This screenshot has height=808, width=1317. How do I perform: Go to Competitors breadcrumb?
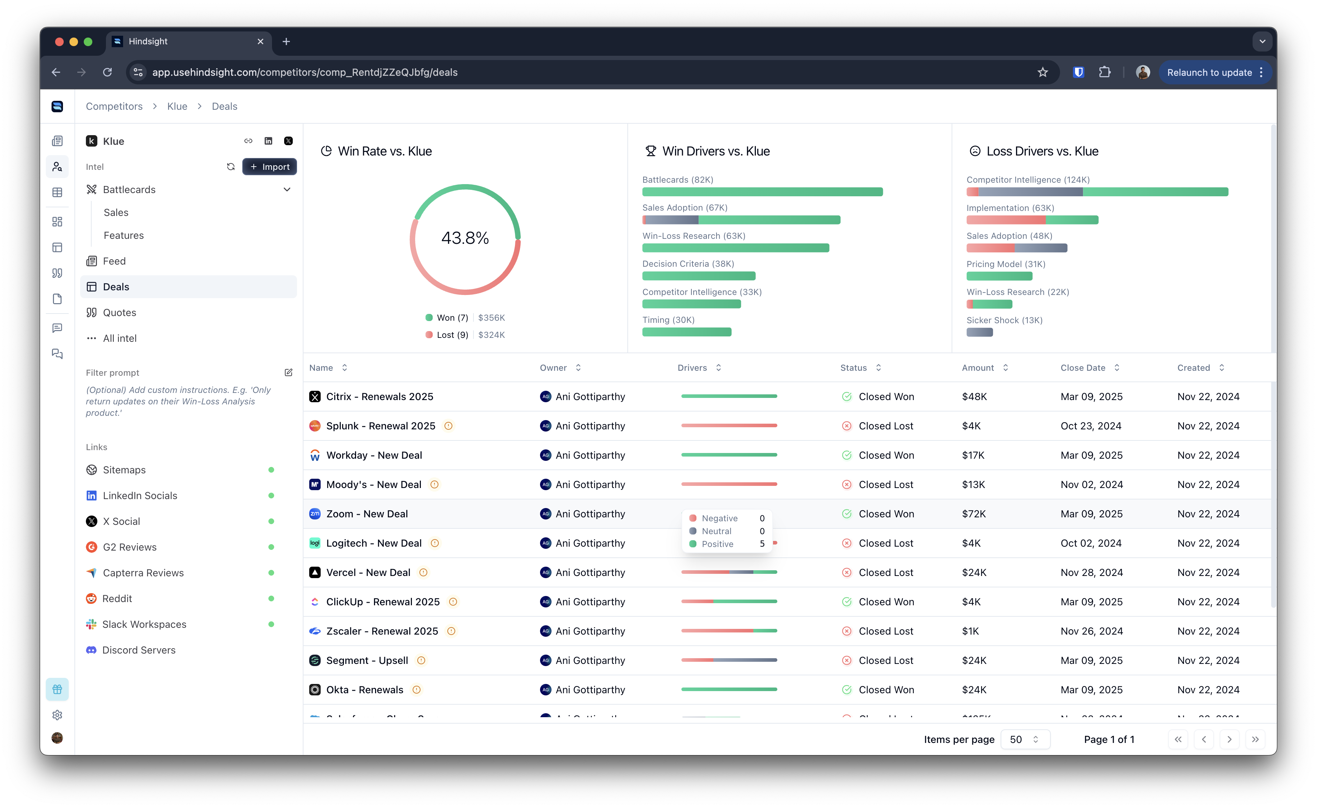[x=114, y=106]
